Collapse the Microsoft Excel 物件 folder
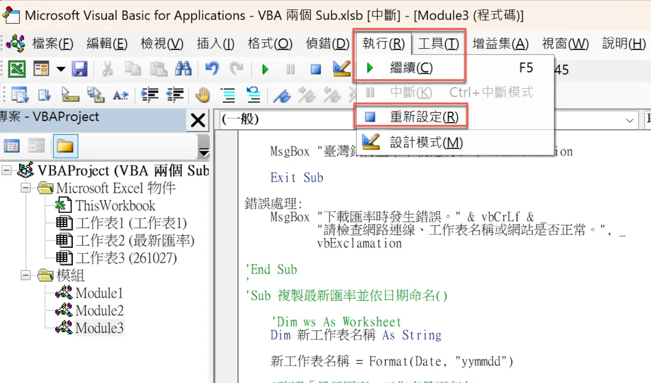The width and height of the screenshot is (651, 383). 26,188
